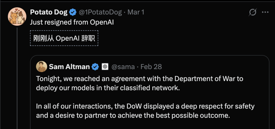Image resolution: width=275 pixels, height=129 pixels.
Task: Click the dashed Chinese translation box
Action: (x=64, y=38)
